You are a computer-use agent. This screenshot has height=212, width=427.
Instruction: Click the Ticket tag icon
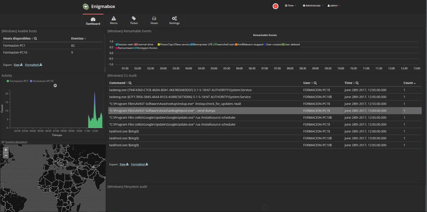pos(133,18)
